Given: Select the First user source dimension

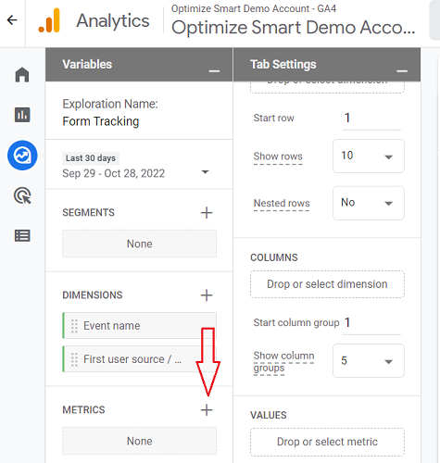Looking at the screenshot, I should click(x=140, y=359).
